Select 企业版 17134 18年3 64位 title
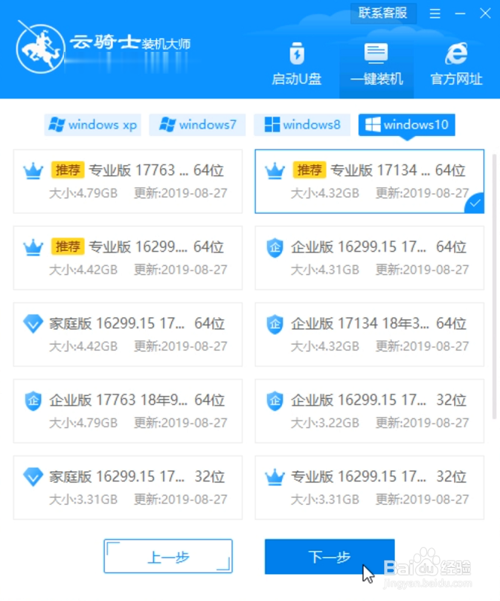This screenshot has width=500, height=601. (378, 324)
